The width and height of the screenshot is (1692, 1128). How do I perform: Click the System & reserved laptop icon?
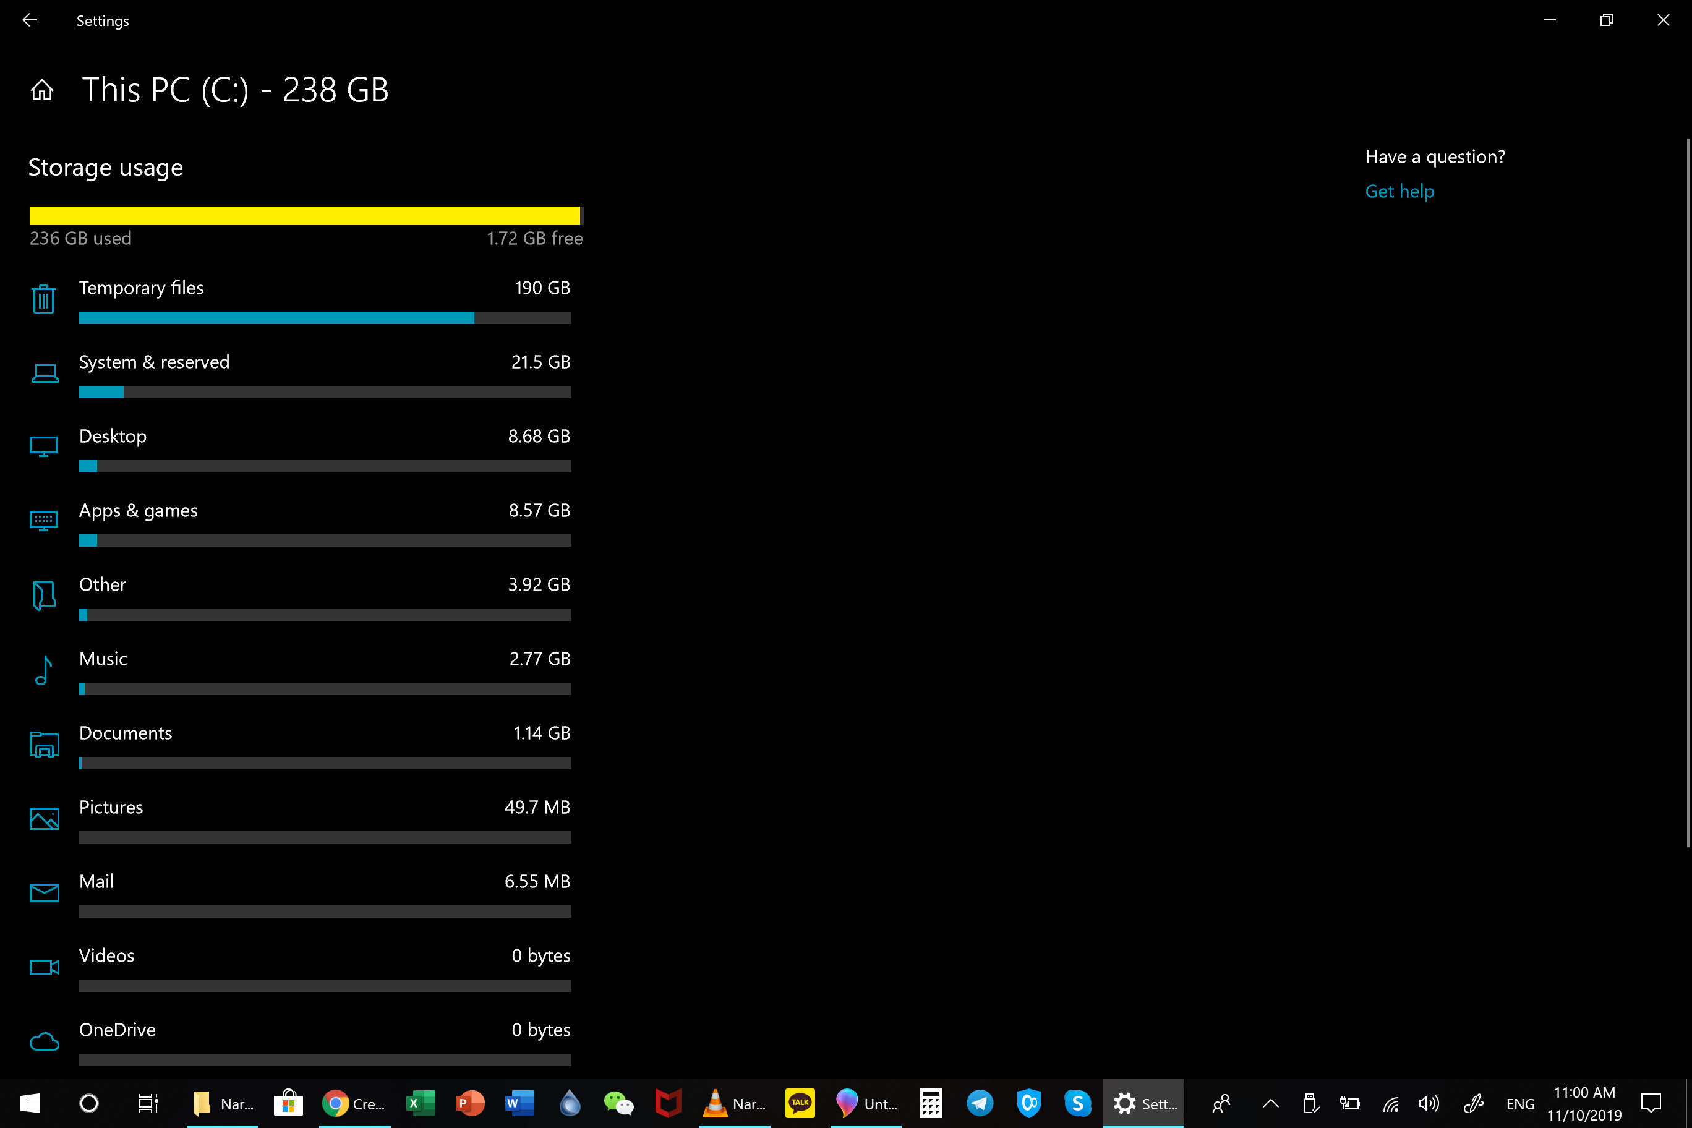[x=45, y=374]
